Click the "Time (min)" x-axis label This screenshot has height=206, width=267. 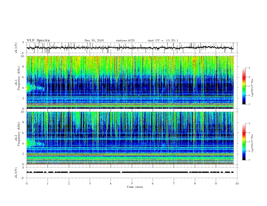tap(135, 187)
